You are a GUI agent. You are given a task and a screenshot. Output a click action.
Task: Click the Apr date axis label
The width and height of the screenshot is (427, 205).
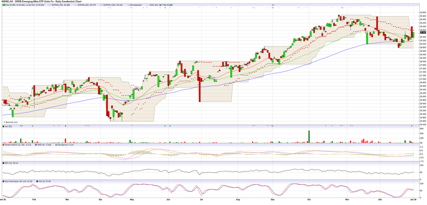pos(100,199)
